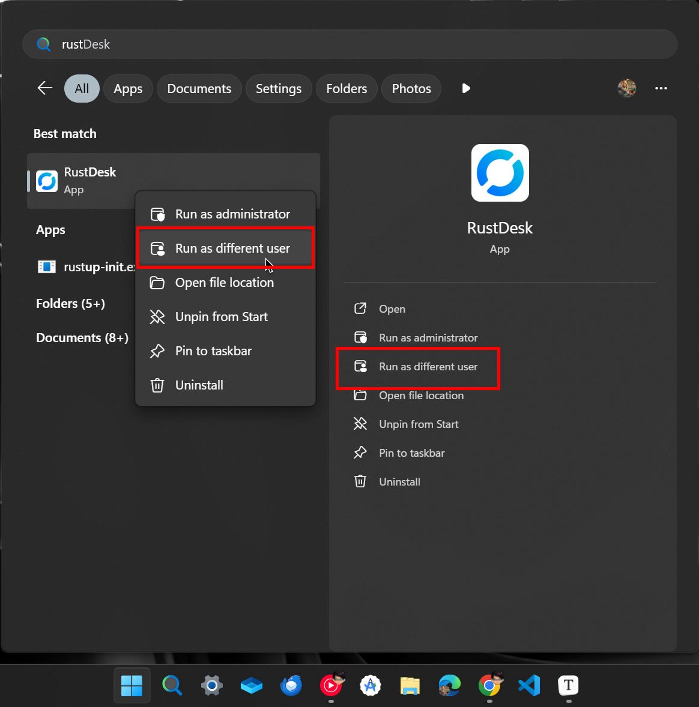Viewport: 699px width, 707px height.
Task: Choose Open file location in context menu
Action: point(225,283)
